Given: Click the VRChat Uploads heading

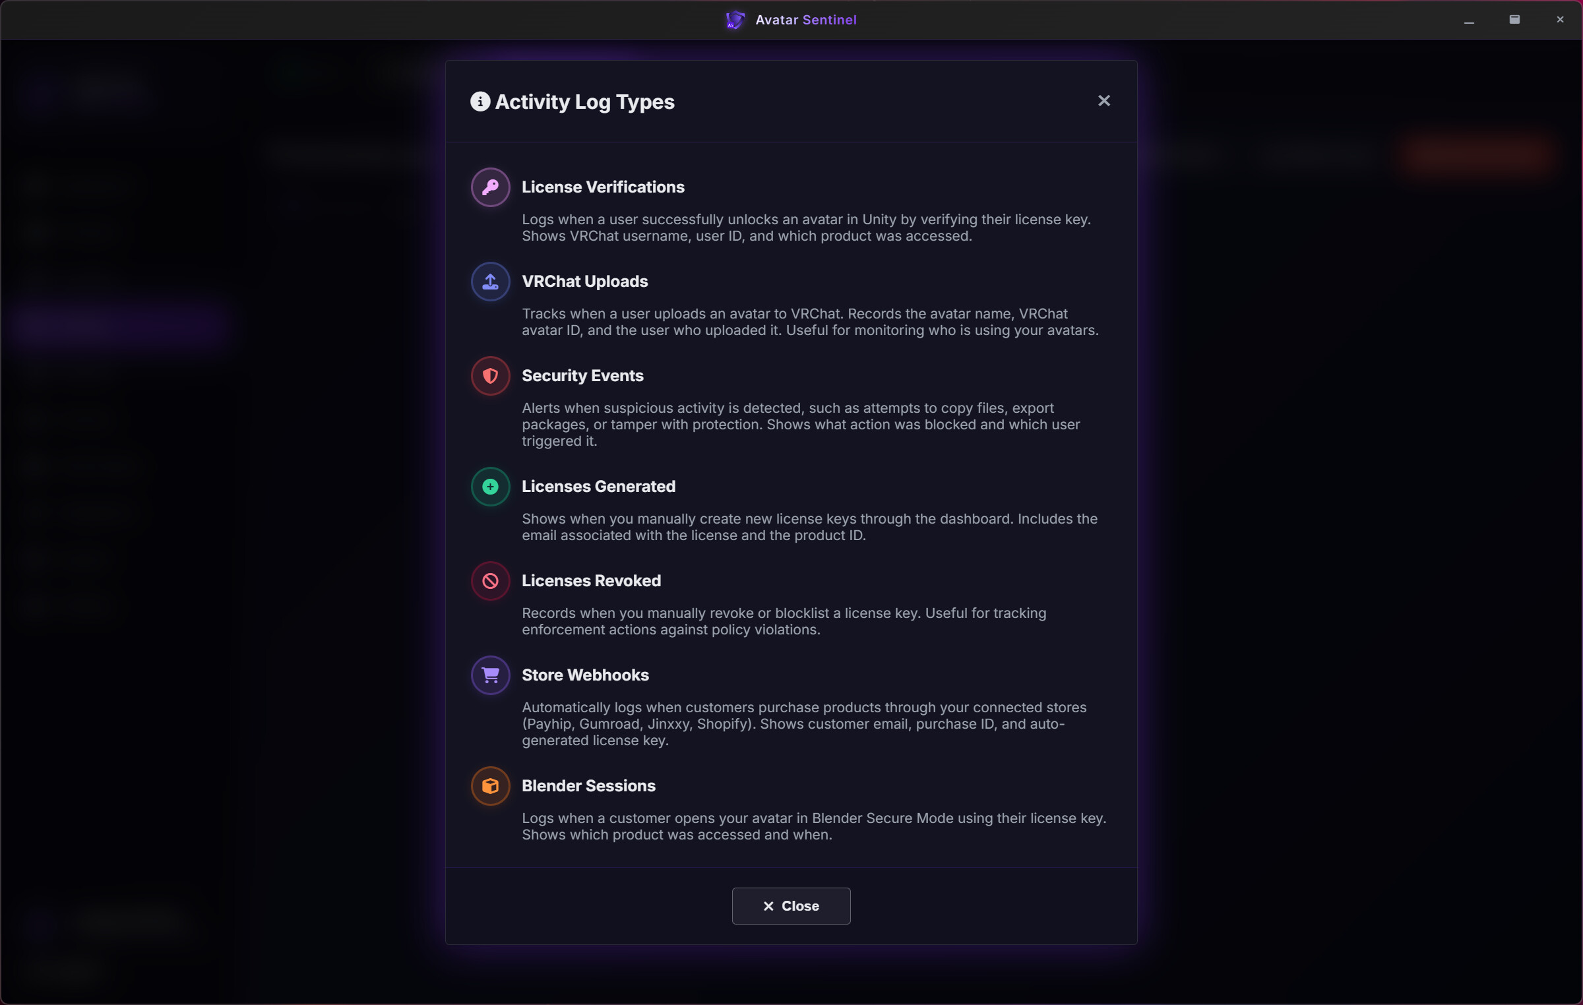Looking at the screenshot, I should pyautogui.click(x=585, y=282).
